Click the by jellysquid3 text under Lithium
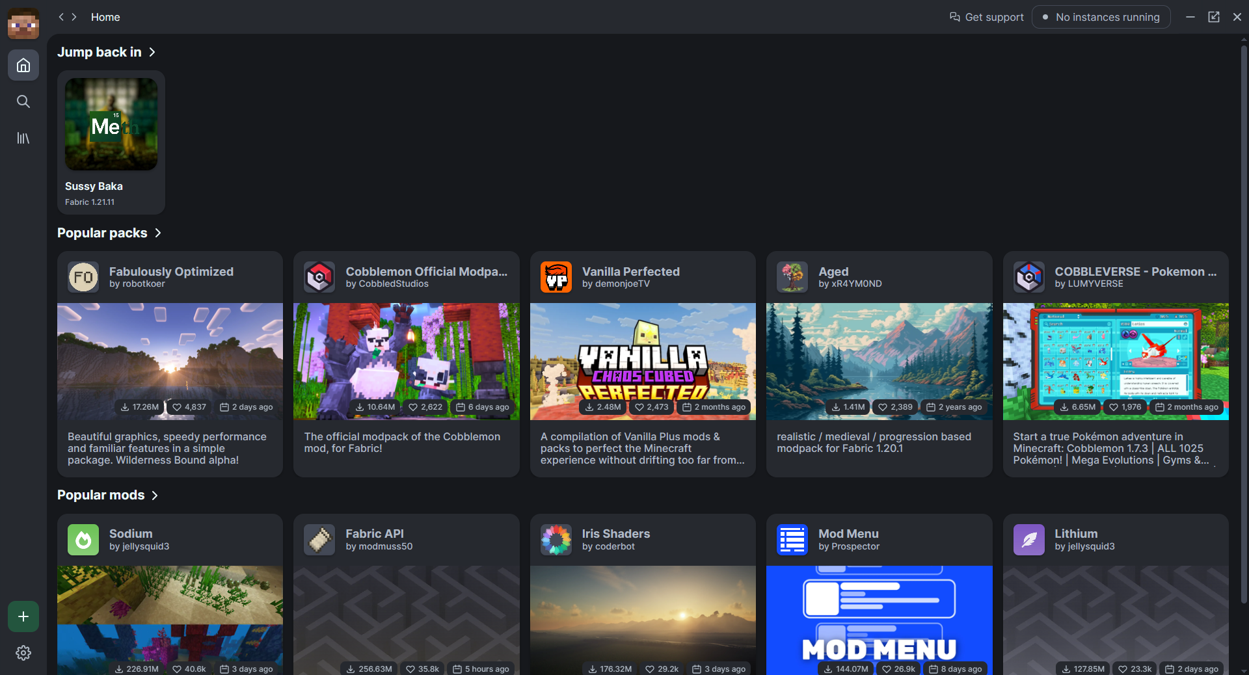Screen dimensions: 1249x675 click(1084, 547)
